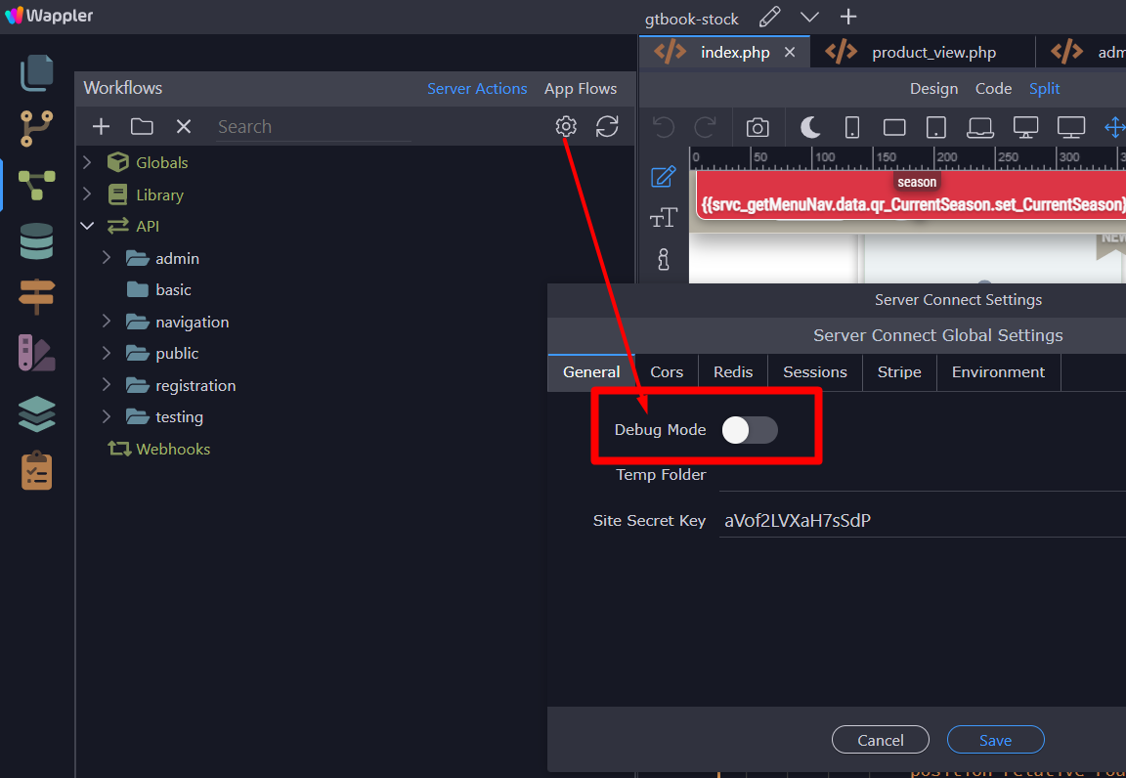Image resolution: width=1126 pixels, height=778 pixels.
Task: Toggle dark mode moon icon
Action: [810, 128]
